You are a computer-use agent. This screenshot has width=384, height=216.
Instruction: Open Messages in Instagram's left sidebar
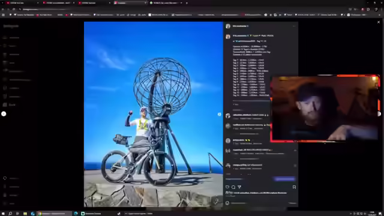tap(13, 71)
